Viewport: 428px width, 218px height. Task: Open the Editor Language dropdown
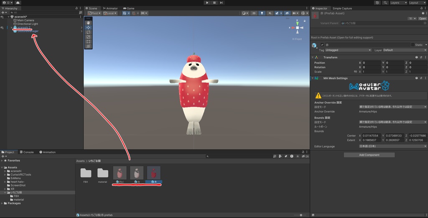point(393,146)
